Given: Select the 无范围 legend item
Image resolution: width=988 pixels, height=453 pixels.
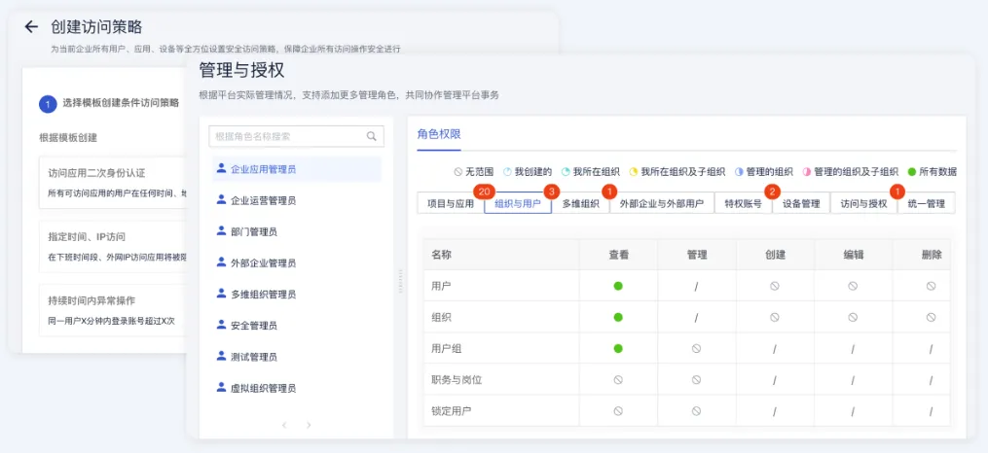Looking at the screenshot, I should pyautogui.click(x=473, y=172).
